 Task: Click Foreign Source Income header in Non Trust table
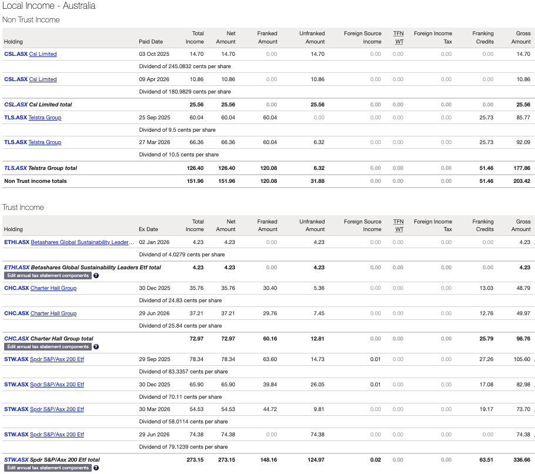363,38
